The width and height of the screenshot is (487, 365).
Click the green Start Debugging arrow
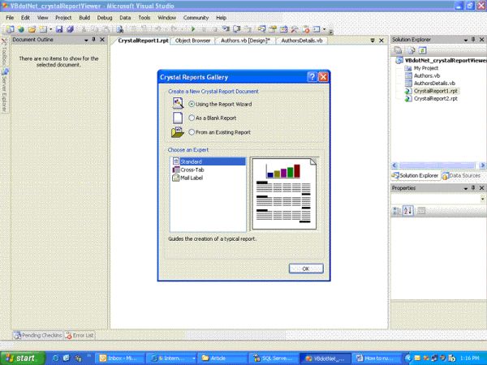193,29
